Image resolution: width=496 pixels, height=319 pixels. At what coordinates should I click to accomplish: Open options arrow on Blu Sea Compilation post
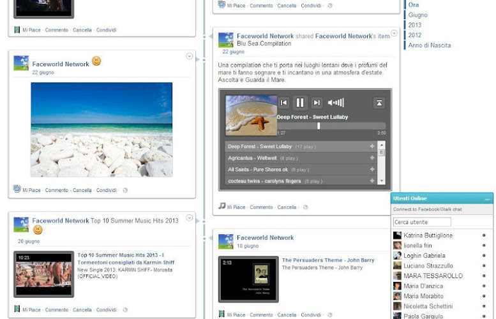point(394,33)
